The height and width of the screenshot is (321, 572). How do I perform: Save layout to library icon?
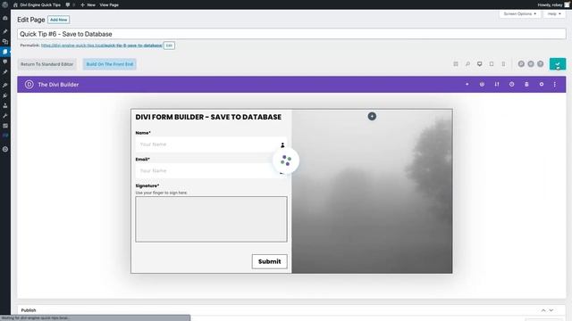[x=482, y=85]
